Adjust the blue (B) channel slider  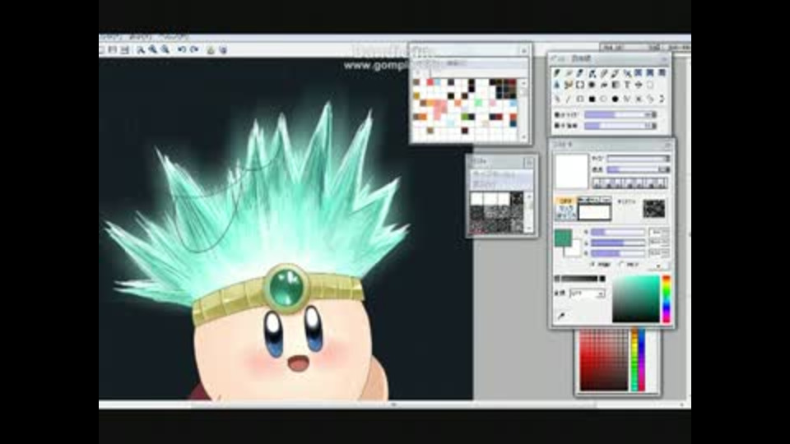coord(618,253)
